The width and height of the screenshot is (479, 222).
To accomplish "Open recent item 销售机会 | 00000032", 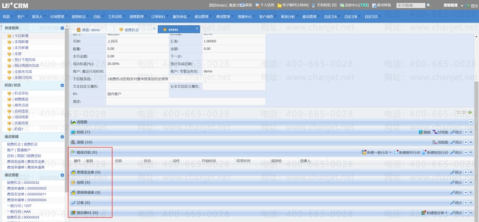I will (x=23, y=183).
